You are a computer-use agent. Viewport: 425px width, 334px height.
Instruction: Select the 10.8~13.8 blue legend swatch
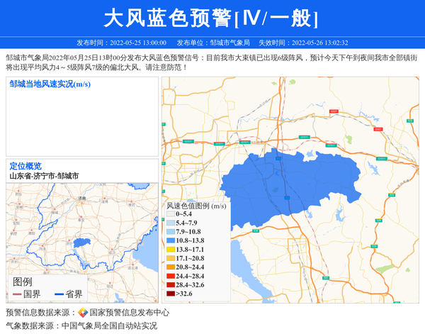(170, 241)
